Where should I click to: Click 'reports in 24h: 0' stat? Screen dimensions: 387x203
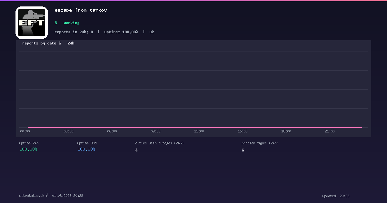(x=74, y=32)
